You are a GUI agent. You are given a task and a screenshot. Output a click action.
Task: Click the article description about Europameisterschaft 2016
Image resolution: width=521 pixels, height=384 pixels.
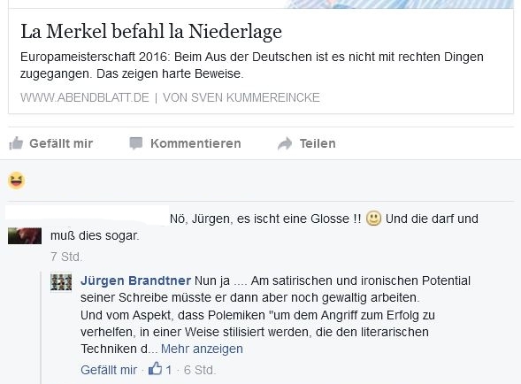pos(251,65)
